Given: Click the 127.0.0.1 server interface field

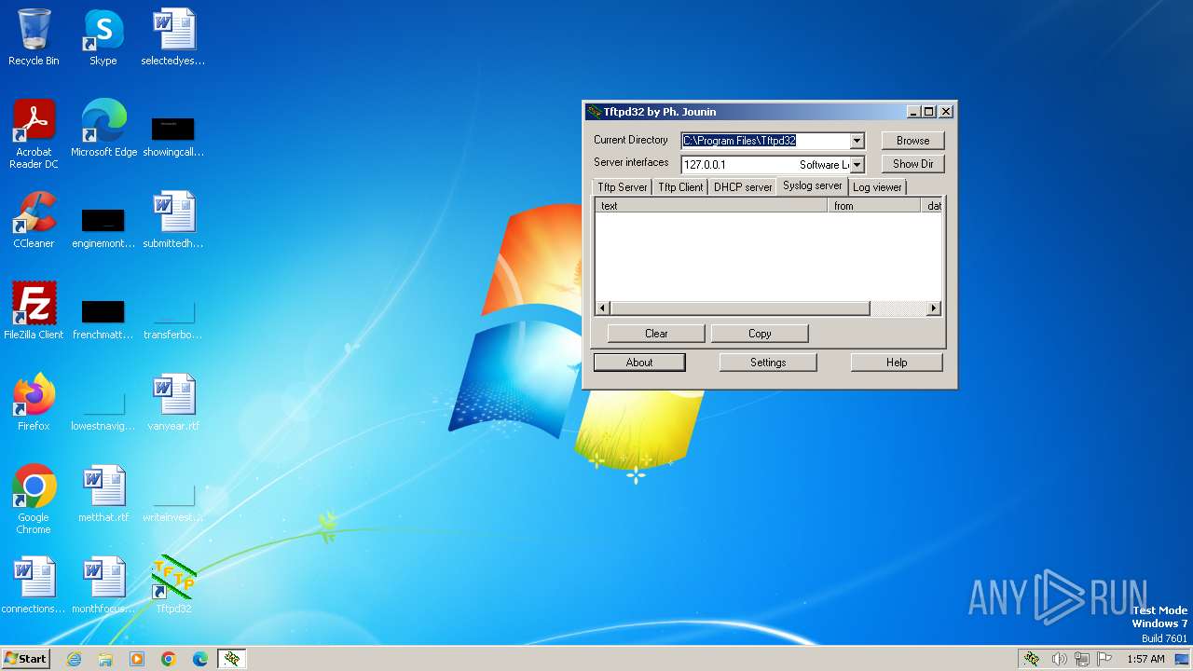Looking at the screenshot, I should click(x=765, y=165).
